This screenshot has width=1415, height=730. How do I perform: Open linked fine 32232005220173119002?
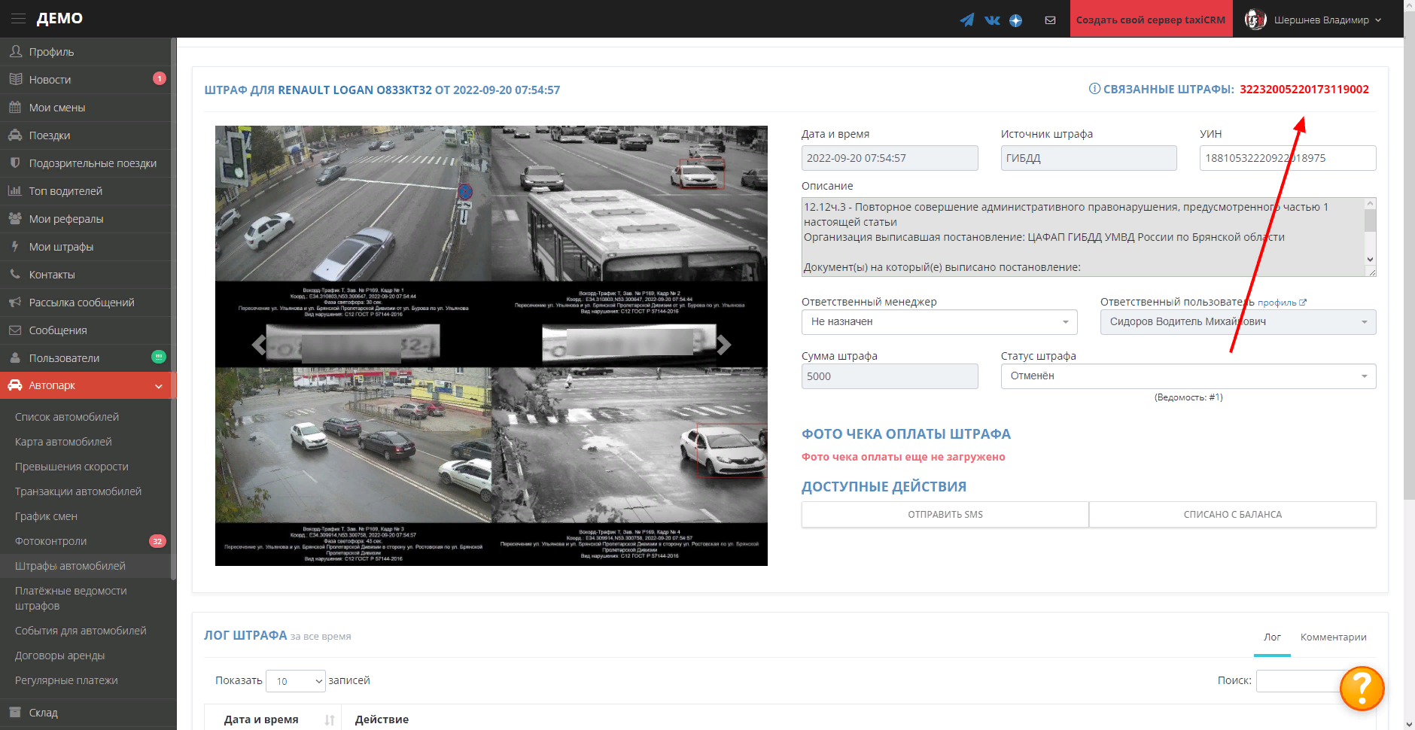click(1304, 90)
